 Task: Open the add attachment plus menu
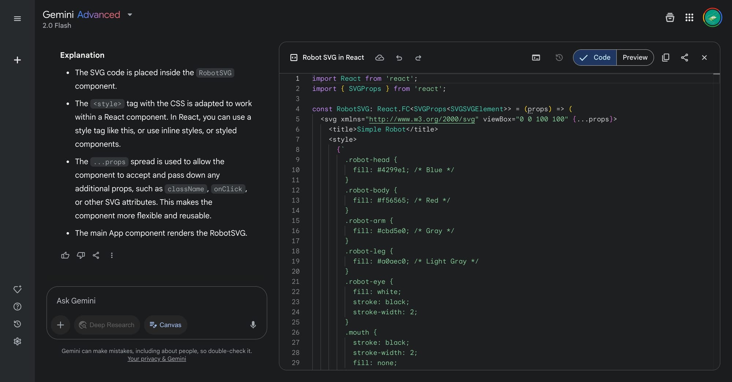click(x=60, y=325)
